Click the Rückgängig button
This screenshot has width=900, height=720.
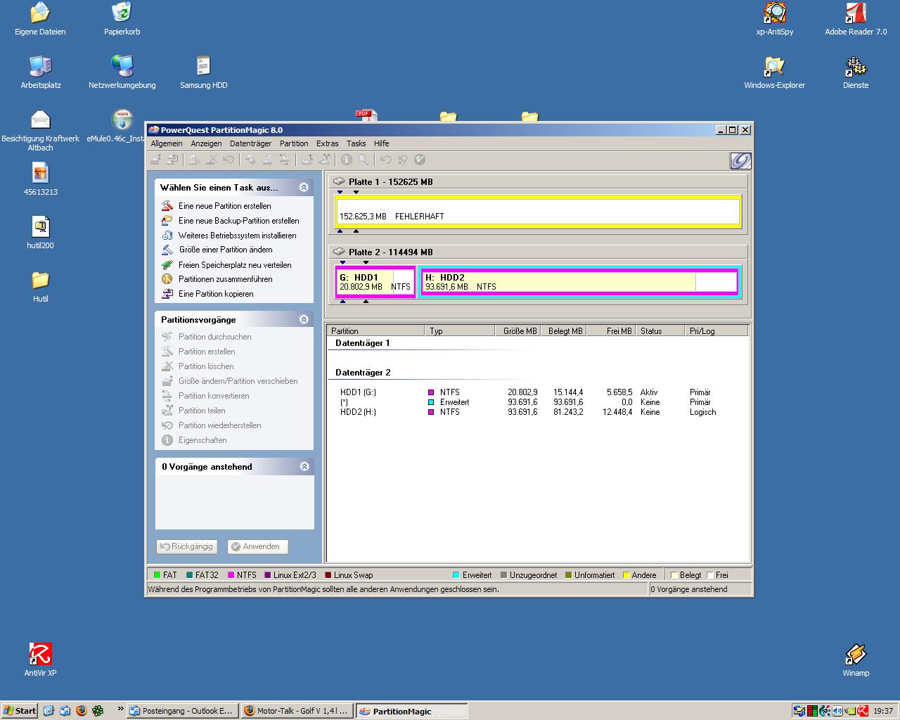click(187, 546)
